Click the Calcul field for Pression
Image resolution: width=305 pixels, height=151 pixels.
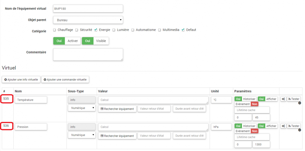(x=153, y=127)
